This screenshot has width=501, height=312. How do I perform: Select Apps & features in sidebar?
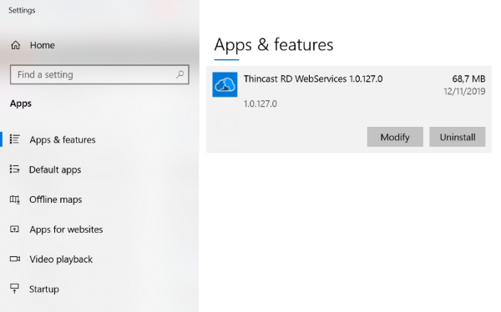(63, 139)
